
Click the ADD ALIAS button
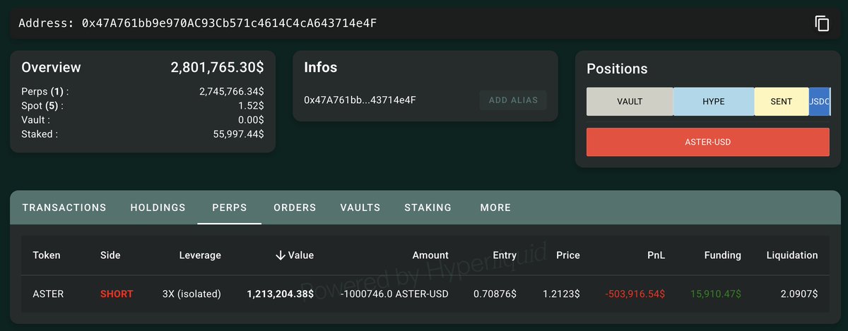[x=513, y=100]
